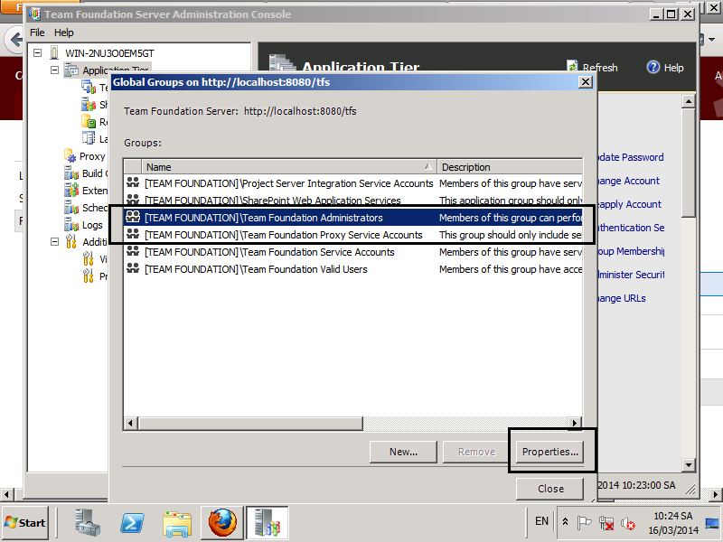Open the Update Password link

pos(630,157)
